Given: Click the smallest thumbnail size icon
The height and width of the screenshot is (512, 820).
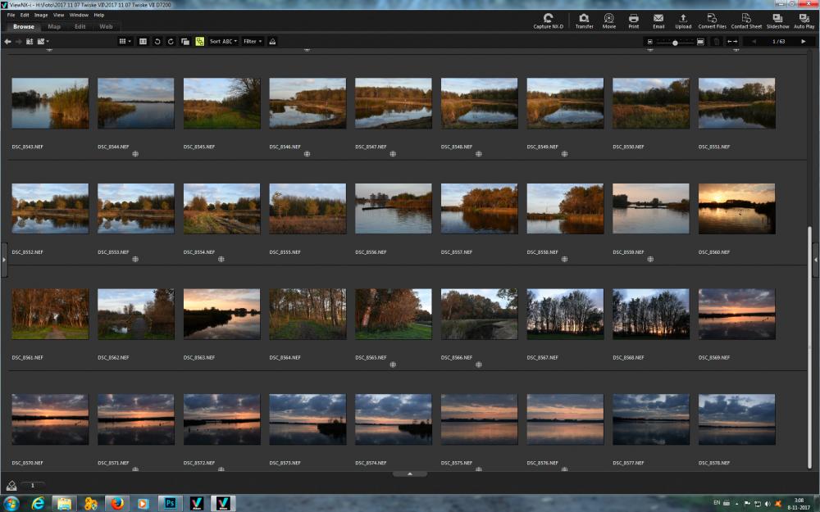Looking at the screenshot, I should pos(650,41).
